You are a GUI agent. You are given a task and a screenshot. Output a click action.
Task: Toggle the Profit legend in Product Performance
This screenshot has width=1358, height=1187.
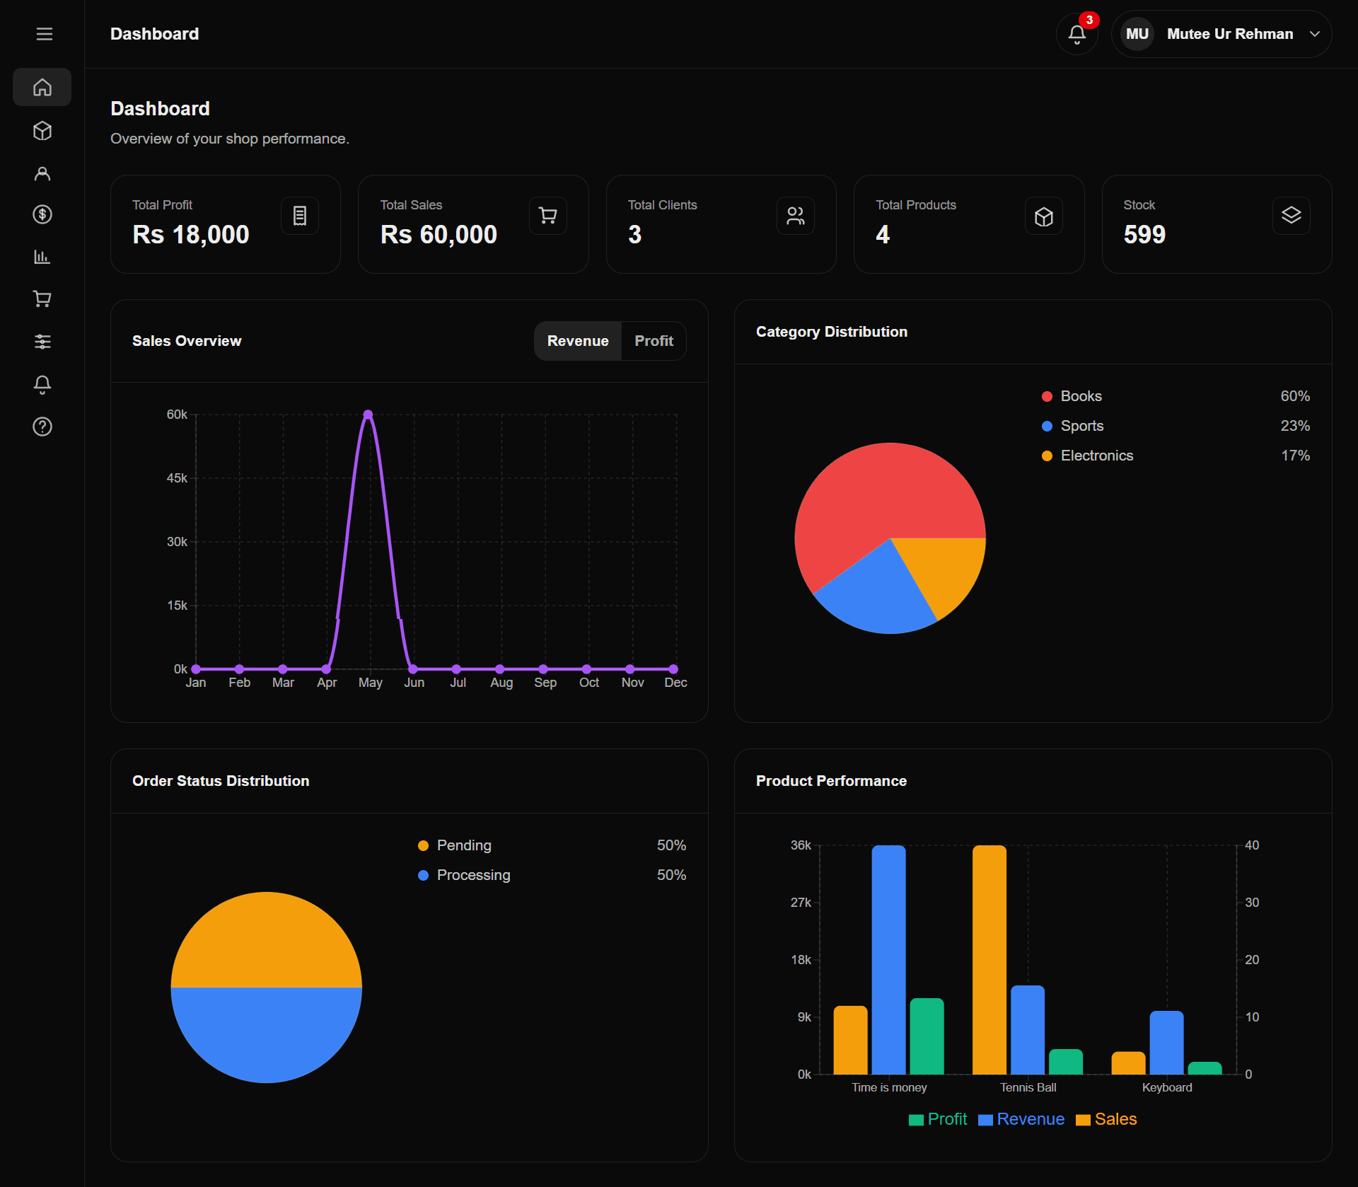tap(938, 1119)
